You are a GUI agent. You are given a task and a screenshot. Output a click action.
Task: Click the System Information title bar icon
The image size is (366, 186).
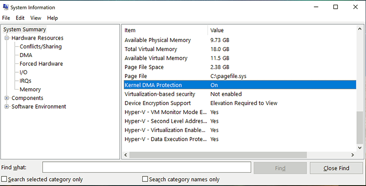[5, 7]
